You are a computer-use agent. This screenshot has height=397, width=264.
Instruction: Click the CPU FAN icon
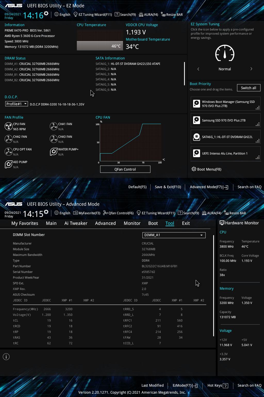(x=9, y=126)
